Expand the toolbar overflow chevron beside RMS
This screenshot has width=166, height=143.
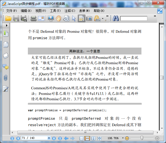pyautogui.click(x=107, y=16)
